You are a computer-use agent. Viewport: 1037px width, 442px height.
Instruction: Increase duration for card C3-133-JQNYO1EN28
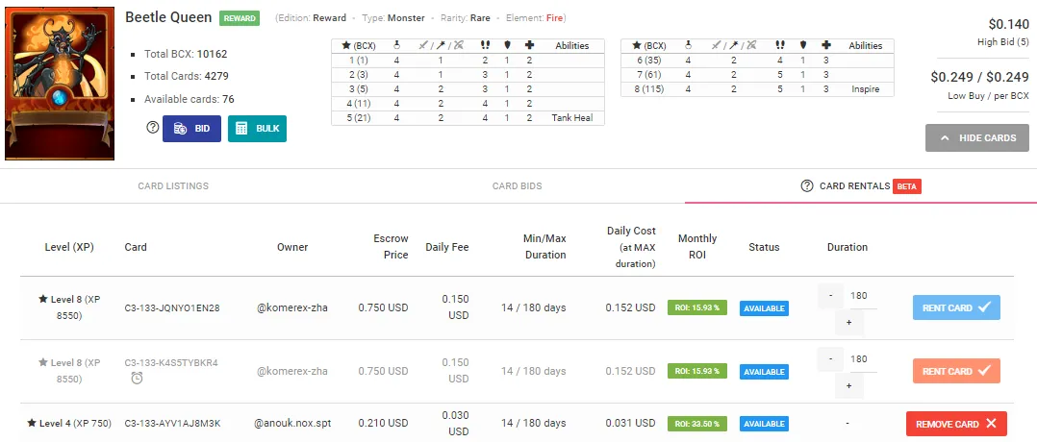[x=849, y=323]
